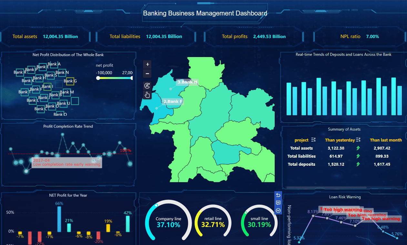The width and height of the screenshot is (407, 245).
Task: Click the 3.Bank H label on the map
Action: tap(187, 82)
